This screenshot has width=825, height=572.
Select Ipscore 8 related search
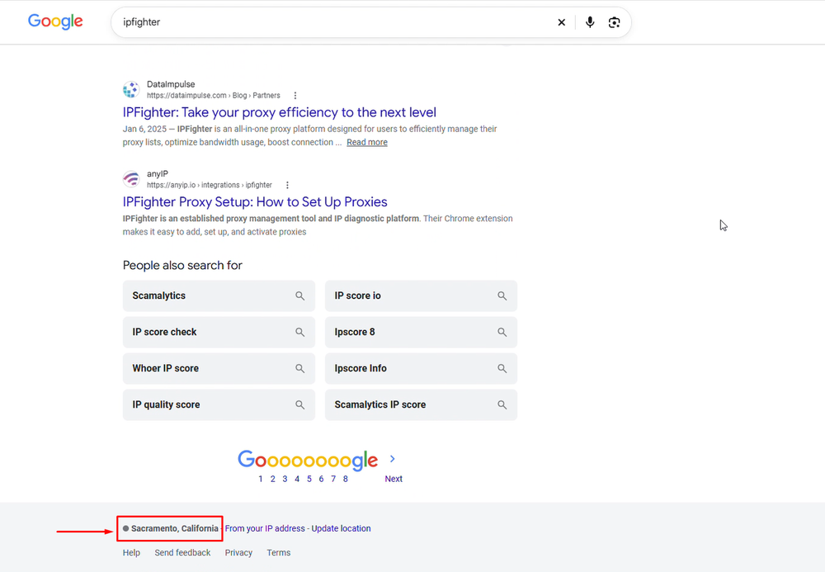click(x=421, y=332)
